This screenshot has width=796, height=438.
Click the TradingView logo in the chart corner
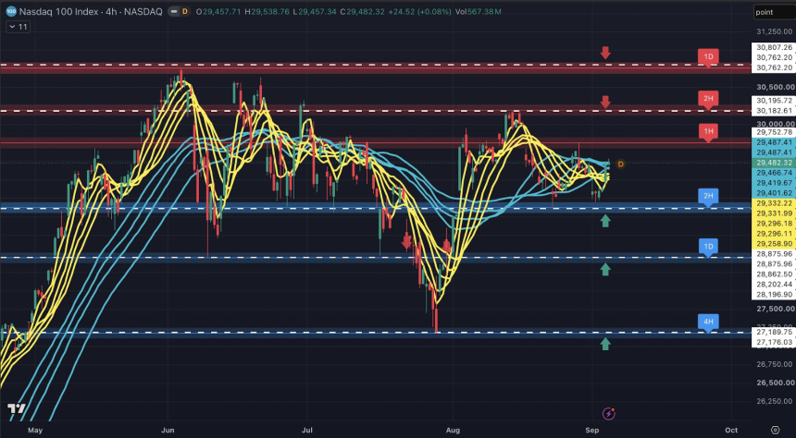click(x=17, y=409)
